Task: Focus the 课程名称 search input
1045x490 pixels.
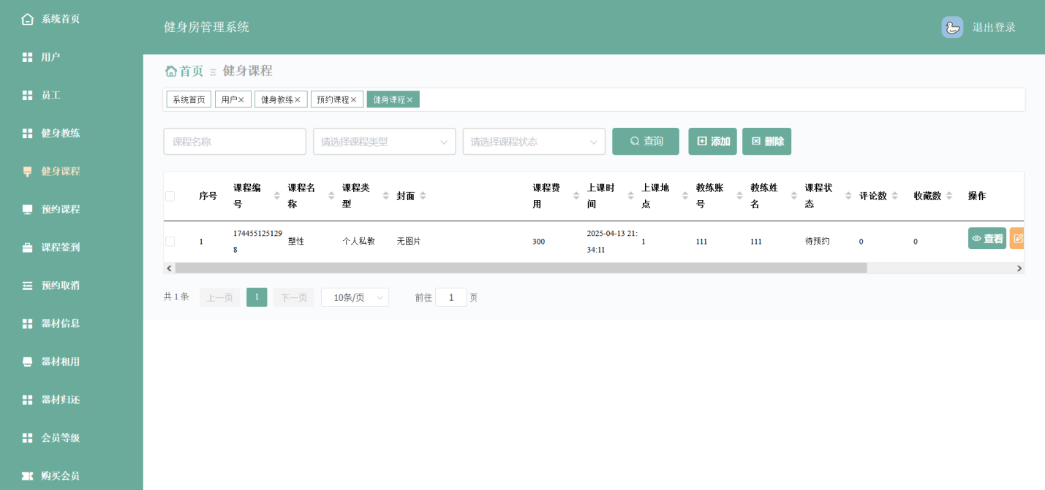Action: coord(235,142)
